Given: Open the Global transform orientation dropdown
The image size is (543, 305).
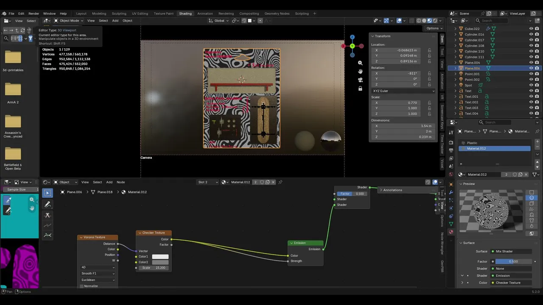Looking at the screenshot, I should pyautogui.click(x=218, y=20).
